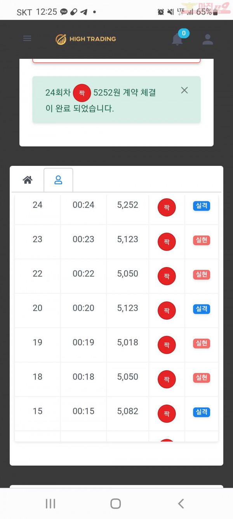Click the blue 실격 label for round 24
The image size is (233, 519).
pos(202,206)
